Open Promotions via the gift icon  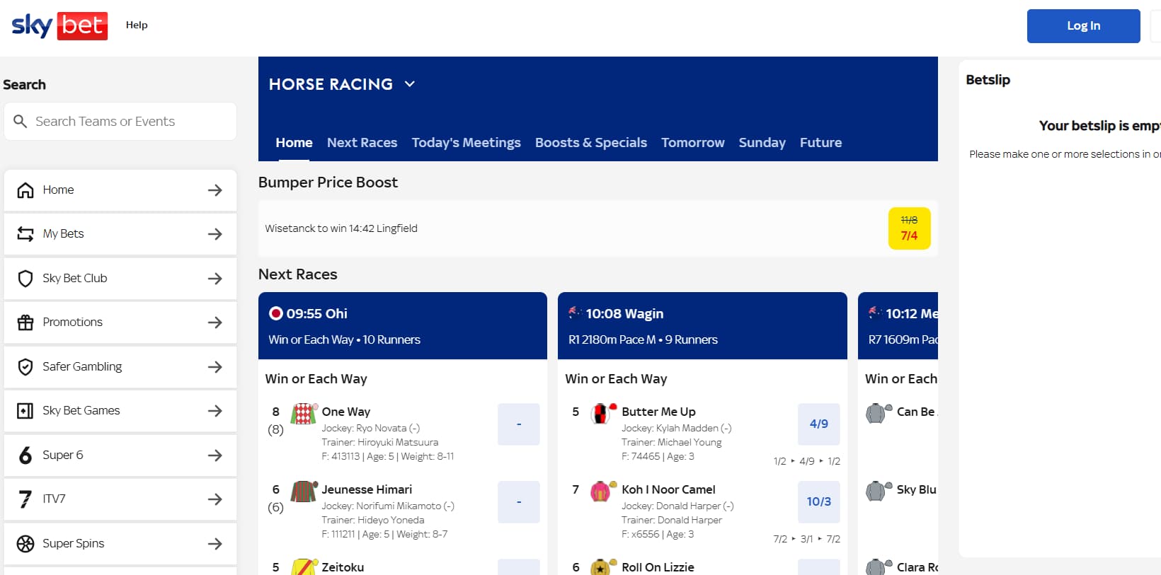pyautogui.click(x=25, y=322)
